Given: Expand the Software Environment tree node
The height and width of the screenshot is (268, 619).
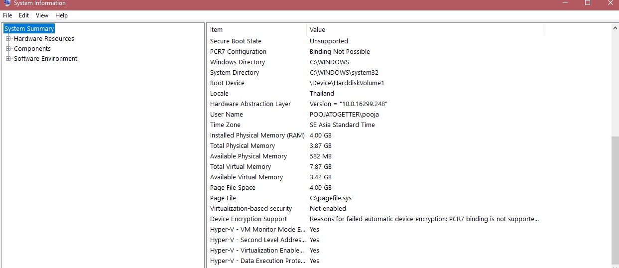Looking at the screenshot, I should [8, 59].
